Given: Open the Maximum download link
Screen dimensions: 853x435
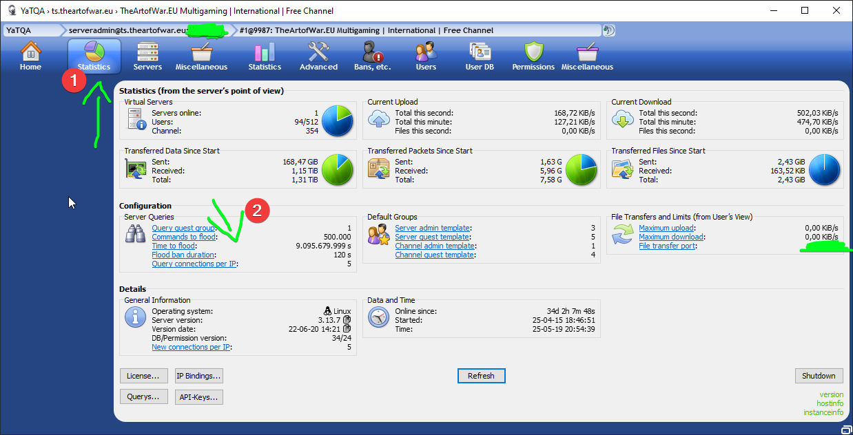Looking at the screenshot, I should point(671,237).
